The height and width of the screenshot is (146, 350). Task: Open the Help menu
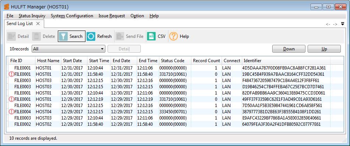(154, 16)
